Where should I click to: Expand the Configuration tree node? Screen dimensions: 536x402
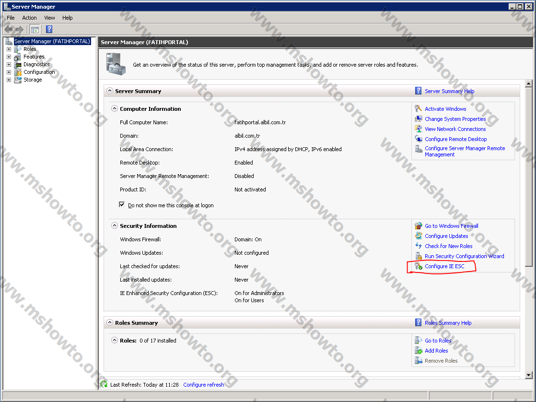[x=9, y=72]
